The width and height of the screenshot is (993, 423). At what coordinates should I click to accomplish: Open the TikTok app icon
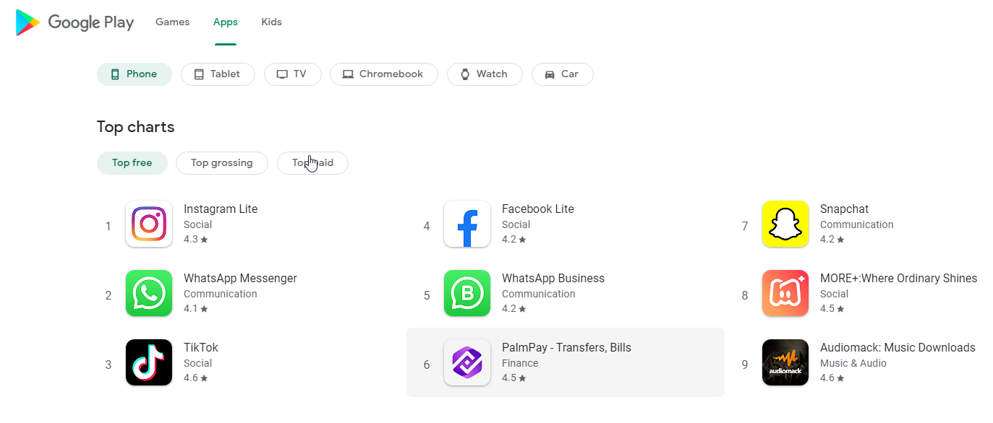click(x=149, y=362)
